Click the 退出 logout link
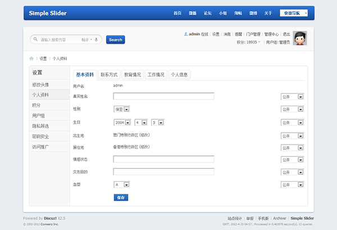337x230 pixels. [x=286, y=34]
